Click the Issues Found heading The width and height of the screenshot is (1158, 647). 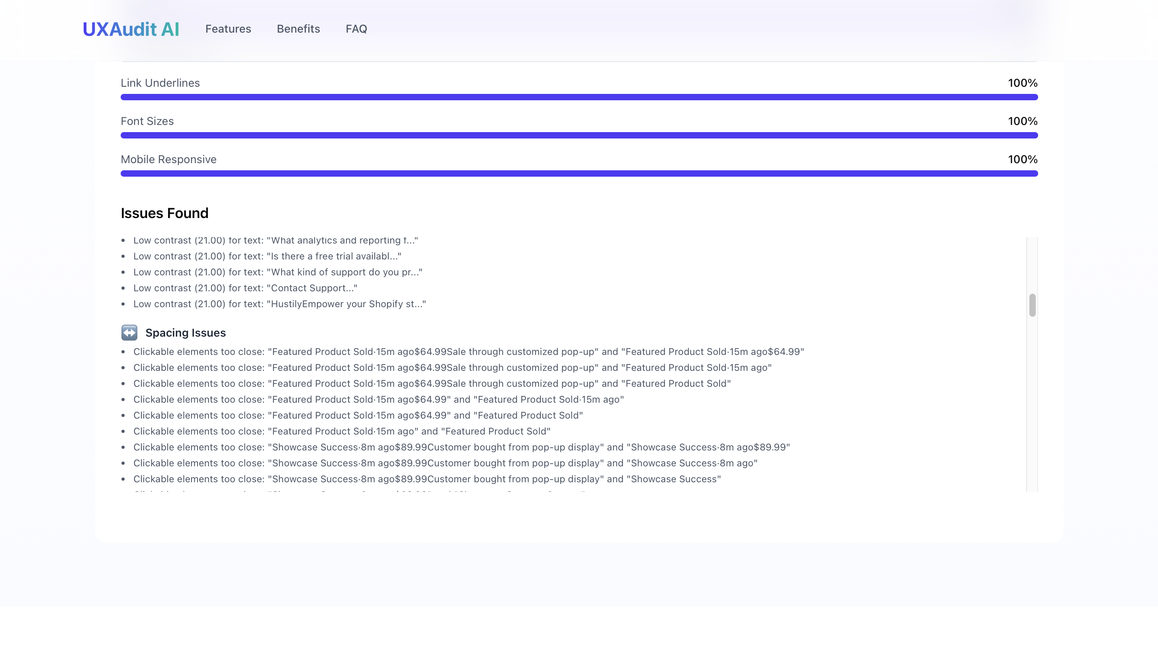164,213
